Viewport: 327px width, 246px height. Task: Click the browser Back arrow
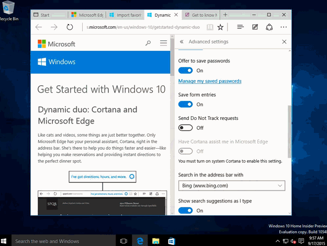coord(39,27)
